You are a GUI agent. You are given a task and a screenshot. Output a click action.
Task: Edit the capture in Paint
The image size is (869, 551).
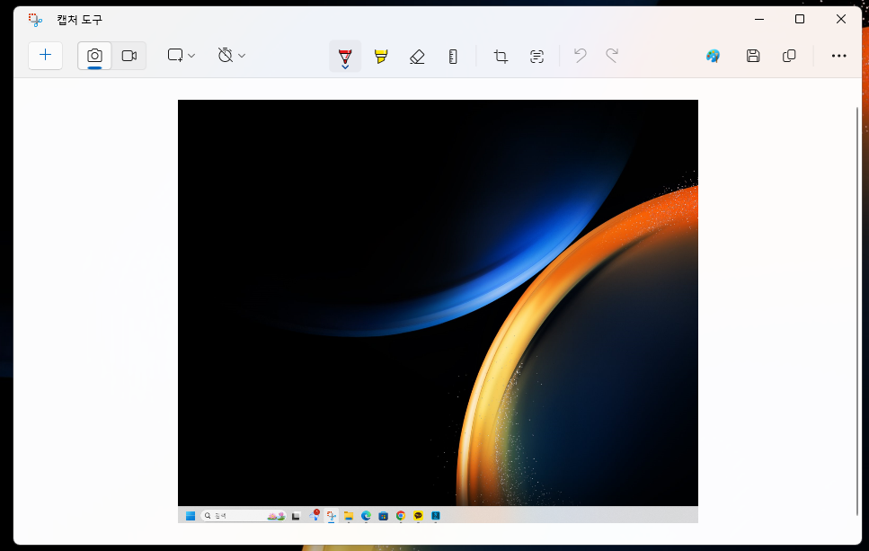714,56
